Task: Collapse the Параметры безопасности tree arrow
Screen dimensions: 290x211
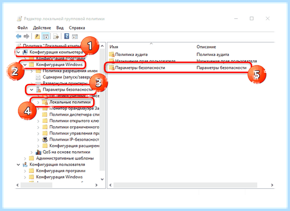Action: 31,90
